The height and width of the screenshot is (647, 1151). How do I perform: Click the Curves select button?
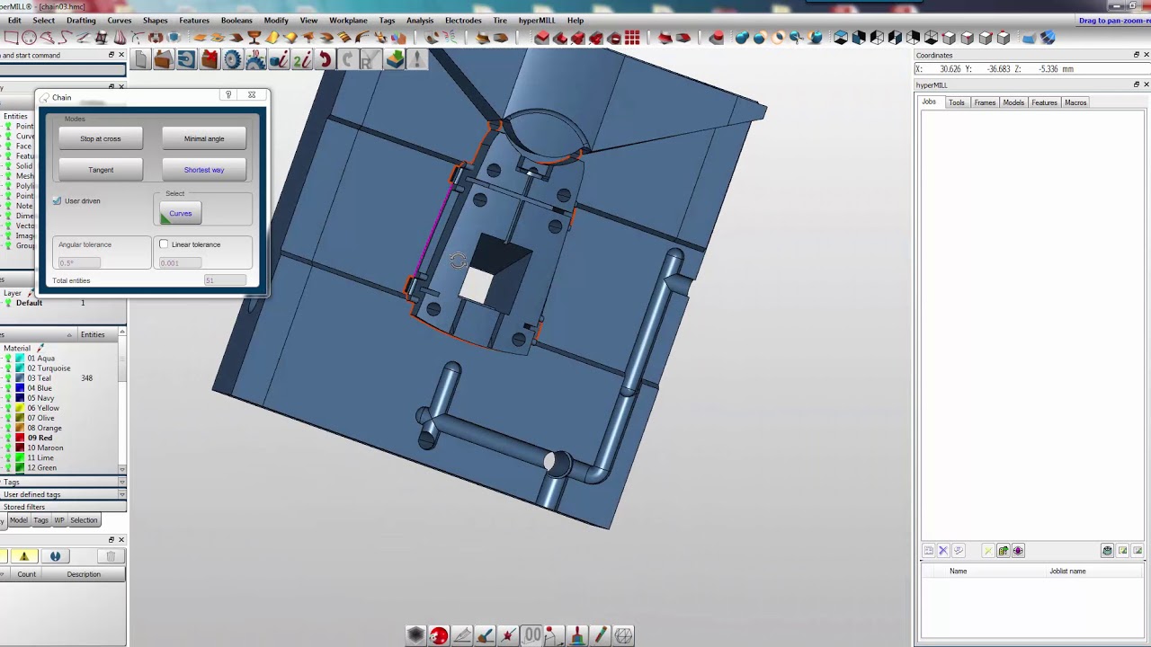(181, 214)
